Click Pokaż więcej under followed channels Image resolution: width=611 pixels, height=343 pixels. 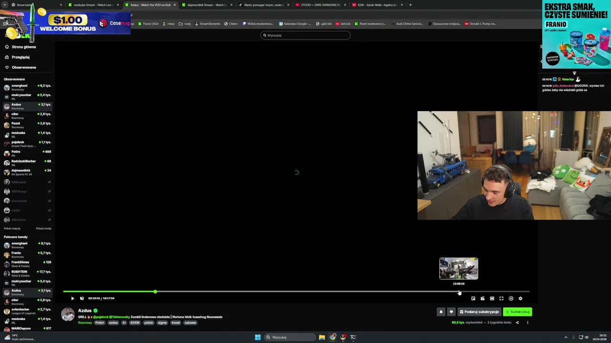coord(12,229)
